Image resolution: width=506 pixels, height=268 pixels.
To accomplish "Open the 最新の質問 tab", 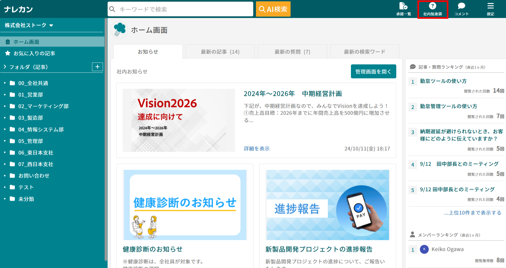I will tap(292, 51).
